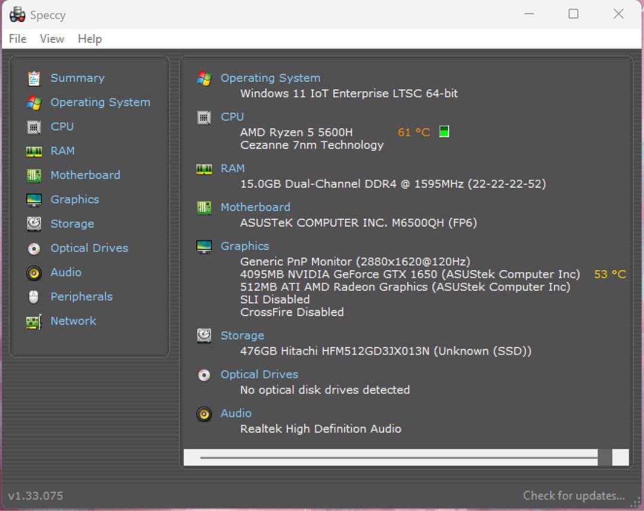
Task: Select the 15.0GB Dual-Channel DDR4 line
Action: (394, 184)
